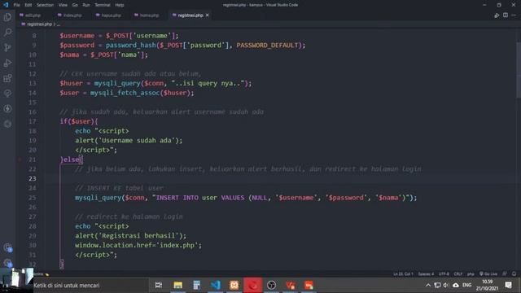Image resolution: width=521 pixels, height=293 pixels.
Task: Open XAMPP from the taskbar
Action: point(234,286)
